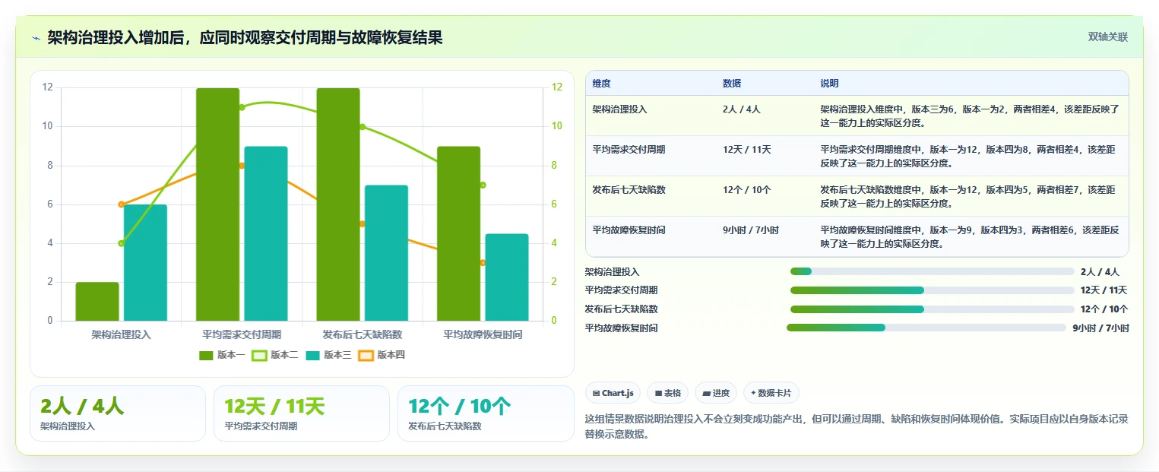This screenshot has width=1159, height=472.
Task: Click 平均故障恢复时间 in the table's 维度 column
Action: (629, 230)
